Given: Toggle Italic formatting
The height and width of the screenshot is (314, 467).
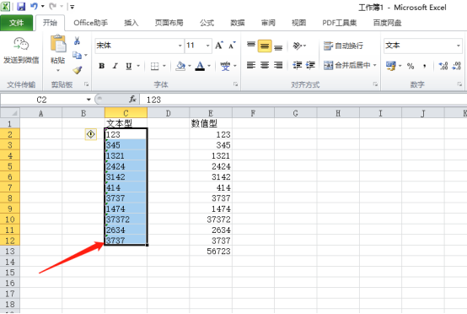Looking at the screenshot, I should (x=115, y=66).
